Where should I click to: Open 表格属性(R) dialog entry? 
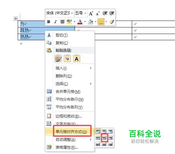[x=70, y=147]
